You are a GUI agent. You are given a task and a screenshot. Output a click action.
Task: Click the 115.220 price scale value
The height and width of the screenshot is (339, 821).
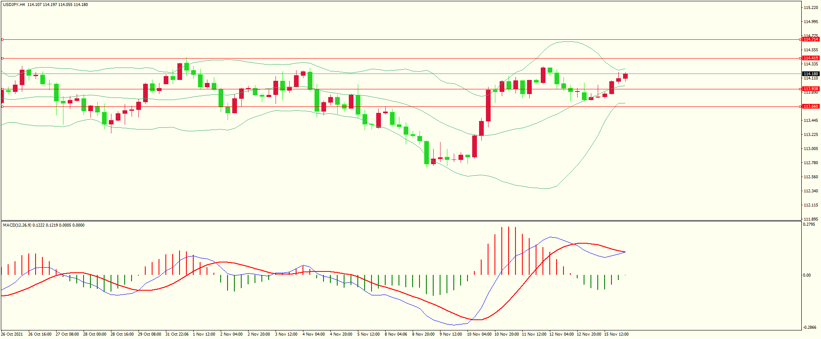tap(811, 8)
